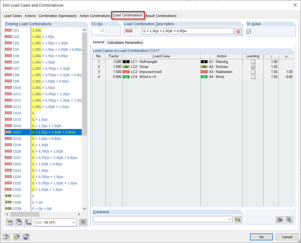This screenshot has width=301, height=243.
Task: Open the help button
Action: 6,237
